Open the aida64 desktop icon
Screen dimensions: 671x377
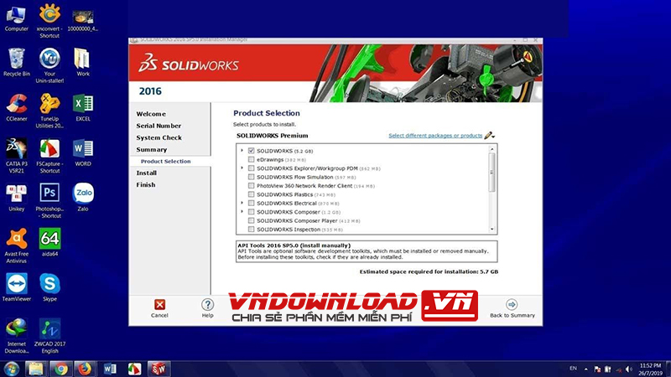point(49,242)
